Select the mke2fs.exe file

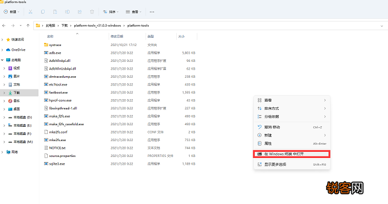(x=55, y=140)
